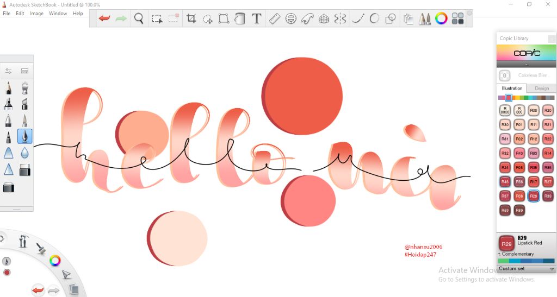Turn on the Perspective grid guide
Image resolution: width=557 pixels, height=297 pixels.
click(324, 18)
